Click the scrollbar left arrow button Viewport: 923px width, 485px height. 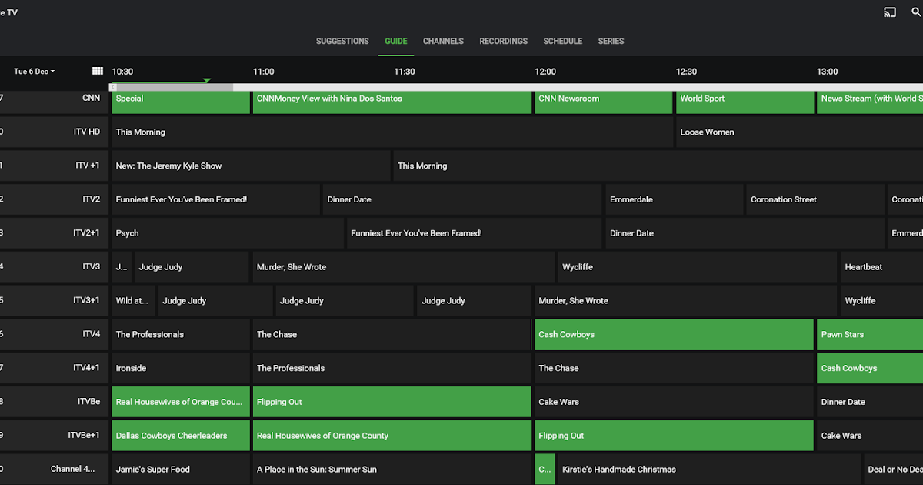point(114,87)
